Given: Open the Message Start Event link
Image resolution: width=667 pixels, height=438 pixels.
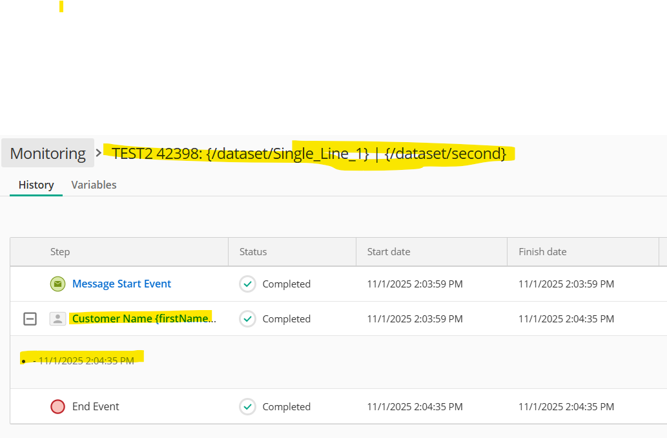Looking at the screenshot, I should pos(121,284).
